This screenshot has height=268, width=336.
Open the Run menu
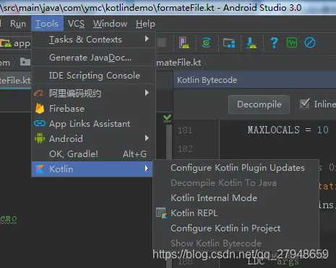pos(18,24)
